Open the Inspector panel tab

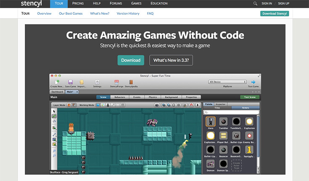click(220, 104)
